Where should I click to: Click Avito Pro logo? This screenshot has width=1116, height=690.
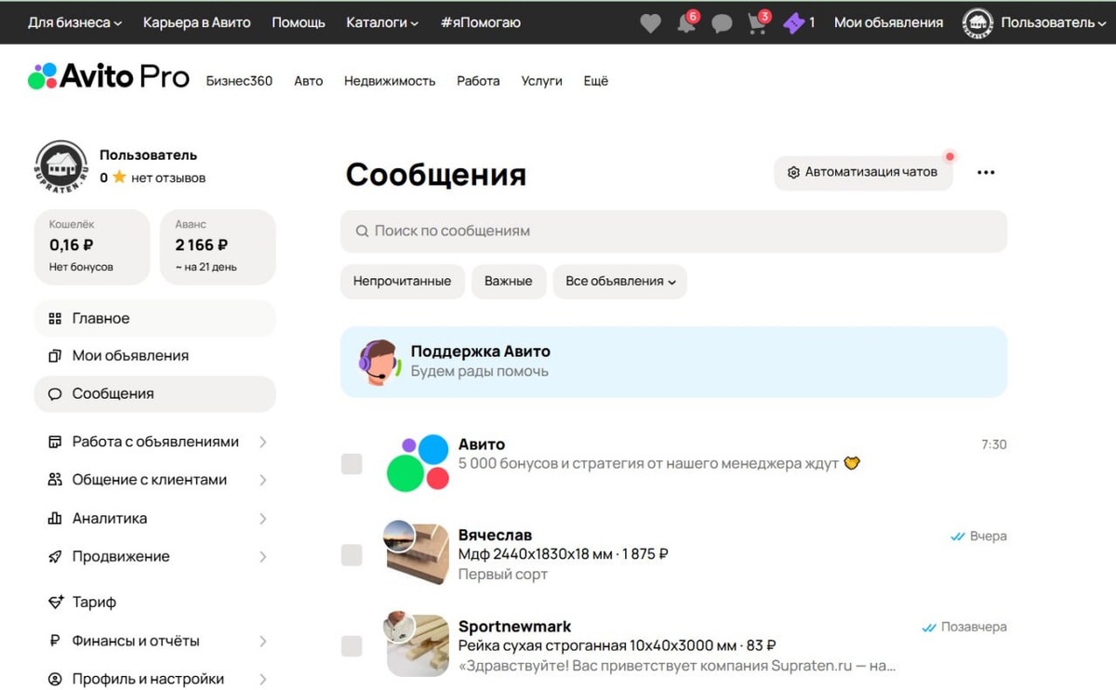click(x=109, y=76)
